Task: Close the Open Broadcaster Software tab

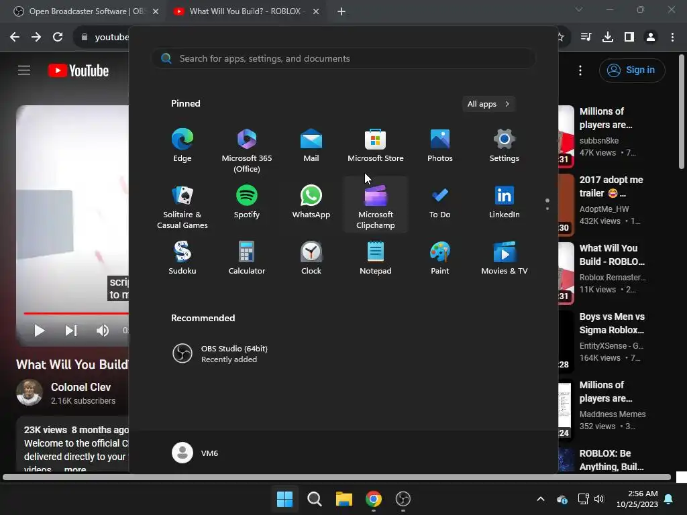Action: (x=156, y=11)
